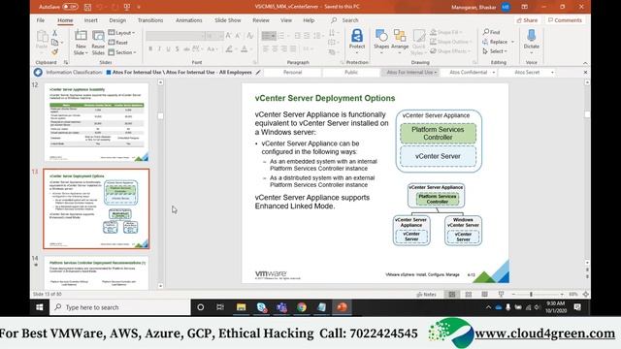Screen dimensions: 621x349
Task: Click the classification edit pencil icon
Action: coord(258,73)
